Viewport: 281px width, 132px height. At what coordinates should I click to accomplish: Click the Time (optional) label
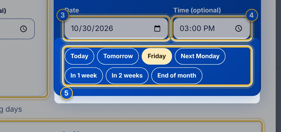[197, 10]
